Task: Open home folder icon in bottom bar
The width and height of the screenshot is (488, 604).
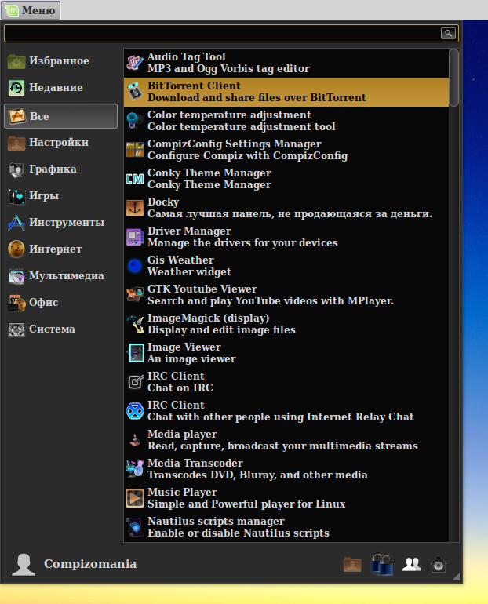Action: (352, 565)
